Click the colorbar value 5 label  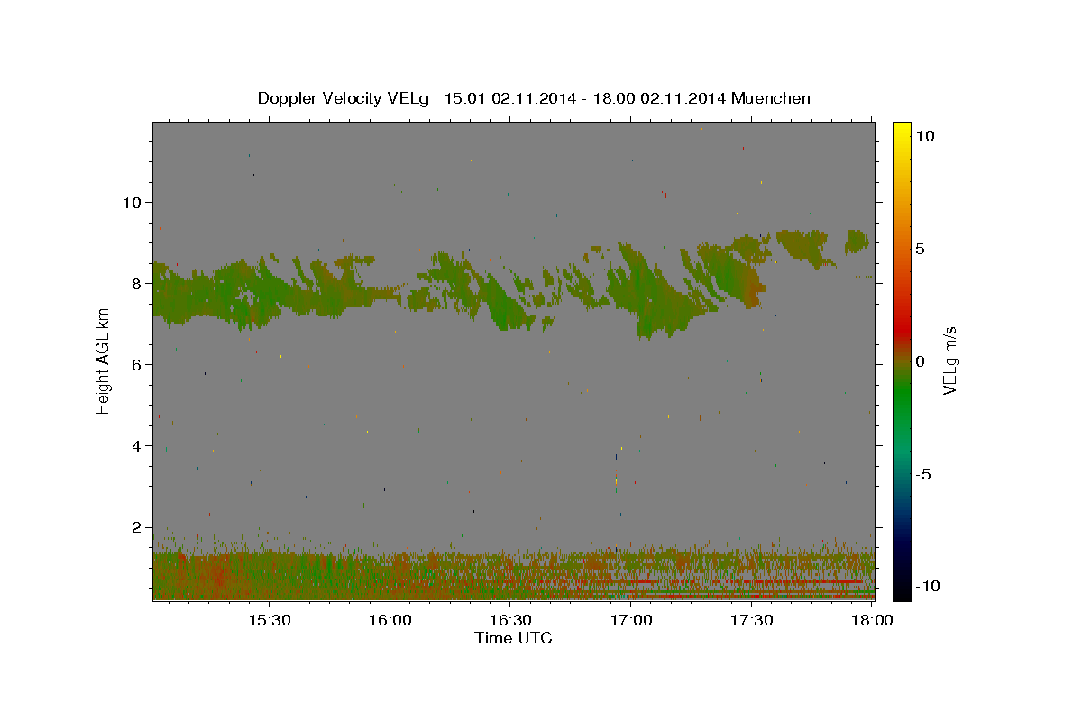coord(920,249)
